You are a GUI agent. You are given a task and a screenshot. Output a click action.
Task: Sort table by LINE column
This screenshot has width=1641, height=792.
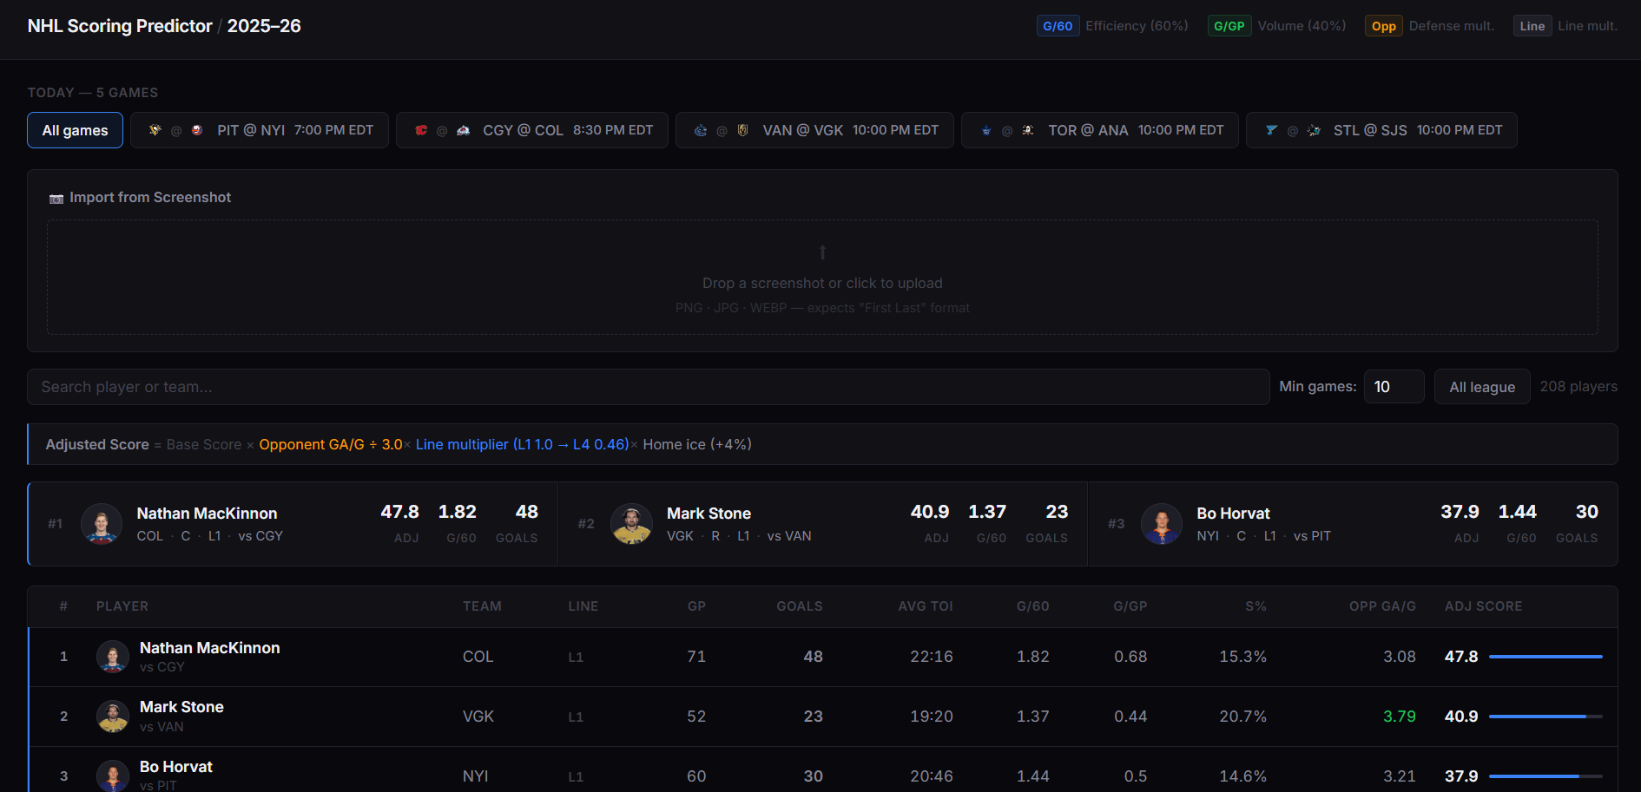583,606
